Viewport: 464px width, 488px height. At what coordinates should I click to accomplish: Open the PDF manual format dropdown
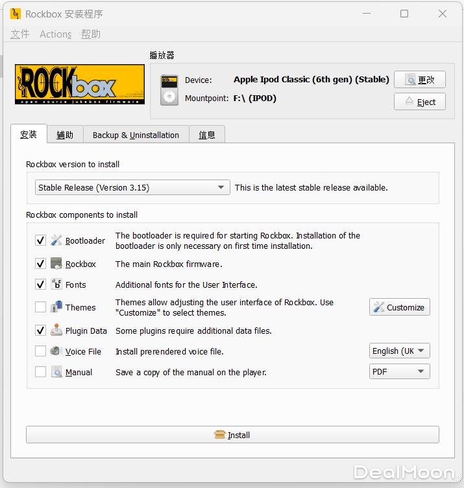click(x=399, y=372)
